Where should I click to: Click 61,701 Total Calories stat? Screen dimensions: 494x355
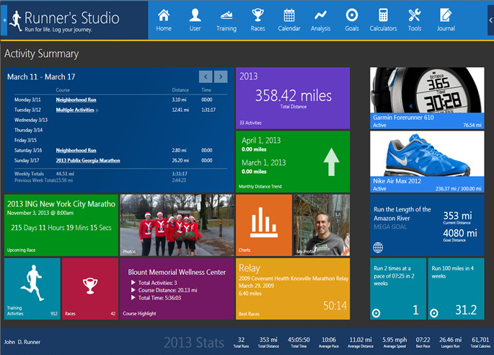tap(480, 343)
